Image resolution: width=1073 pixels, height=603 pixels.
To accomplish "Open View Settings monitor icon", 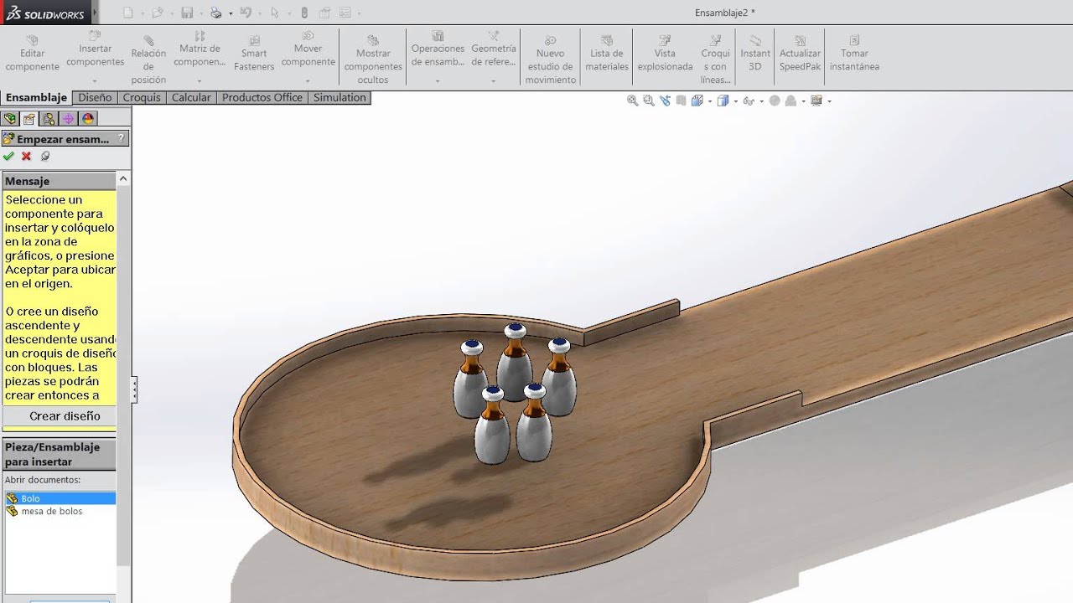I will tap(816, 100).
